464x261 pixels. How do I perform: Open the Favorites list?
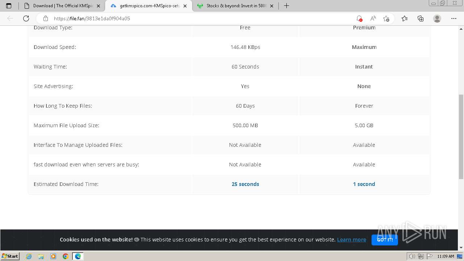coord(405,18)
